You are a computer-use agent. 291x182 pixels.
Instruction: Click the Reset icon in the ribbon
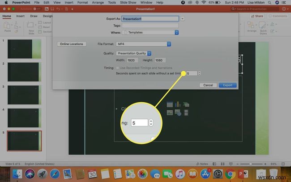click(40, 27)
